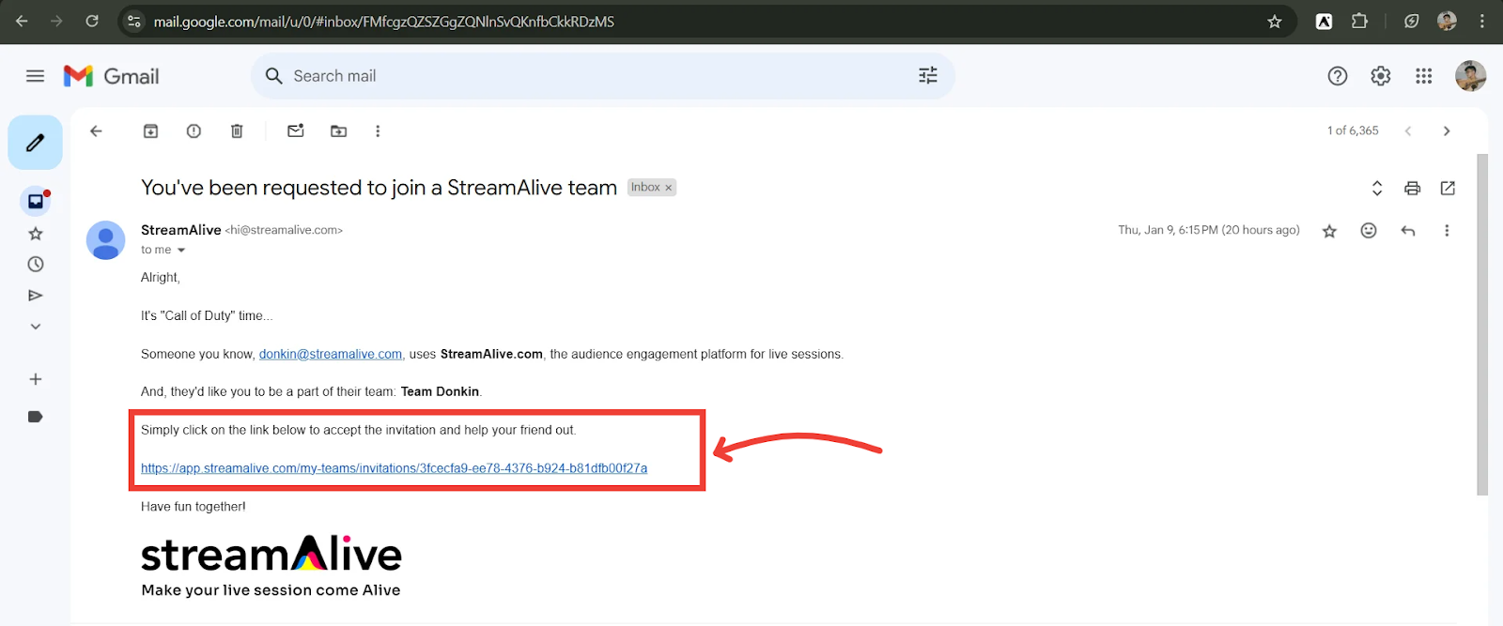Open the message's More options menu
The height and width of the screenshot is (626, 1503).
[1447, 231]
